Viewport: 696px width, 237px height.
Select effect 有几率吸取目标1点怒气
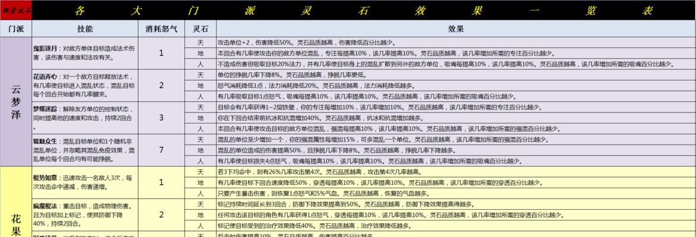[456, 96]
